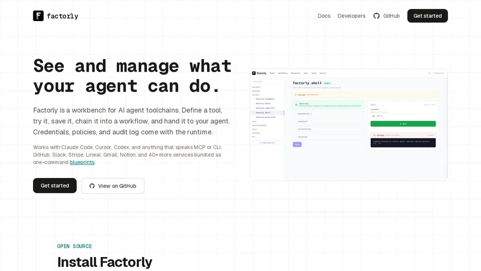
Task: Expand the OUTPUT FILTER section in the preview
Action: coord(328,129)
